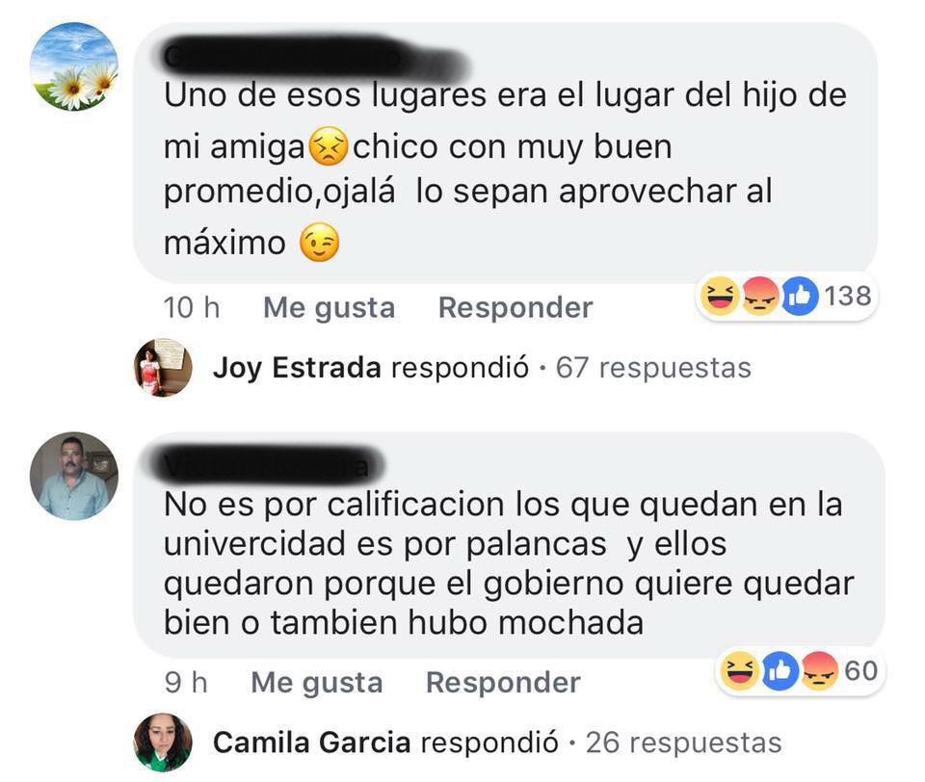Open the 138 reactions count
925x782 pixels.
coord(848,296)
